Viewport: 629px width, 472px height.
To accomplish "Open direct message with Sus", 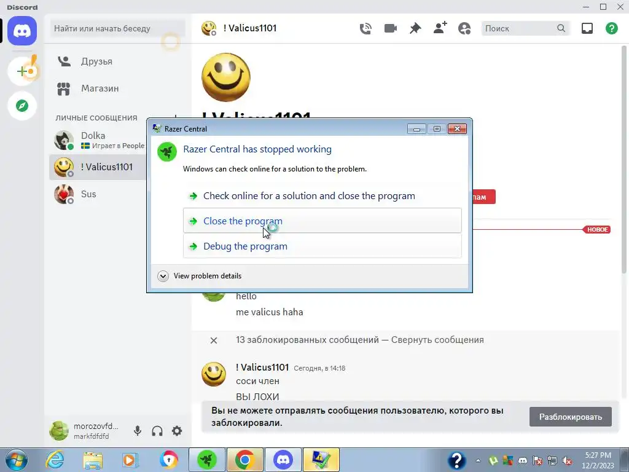I will (98, 194).
